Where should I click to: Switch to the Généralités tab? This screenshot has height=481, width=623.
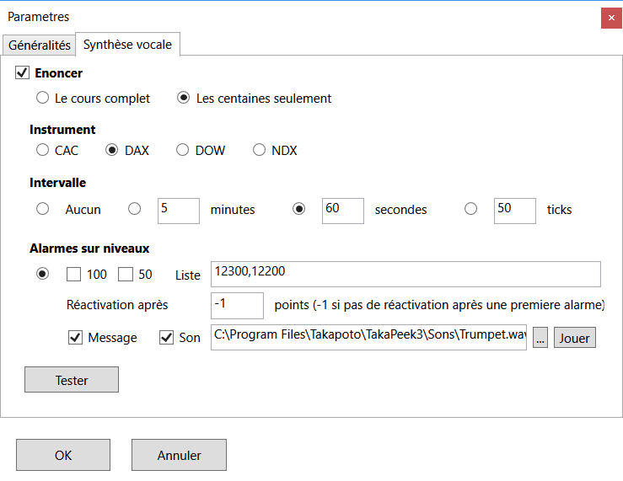click(x=39, y=45)
